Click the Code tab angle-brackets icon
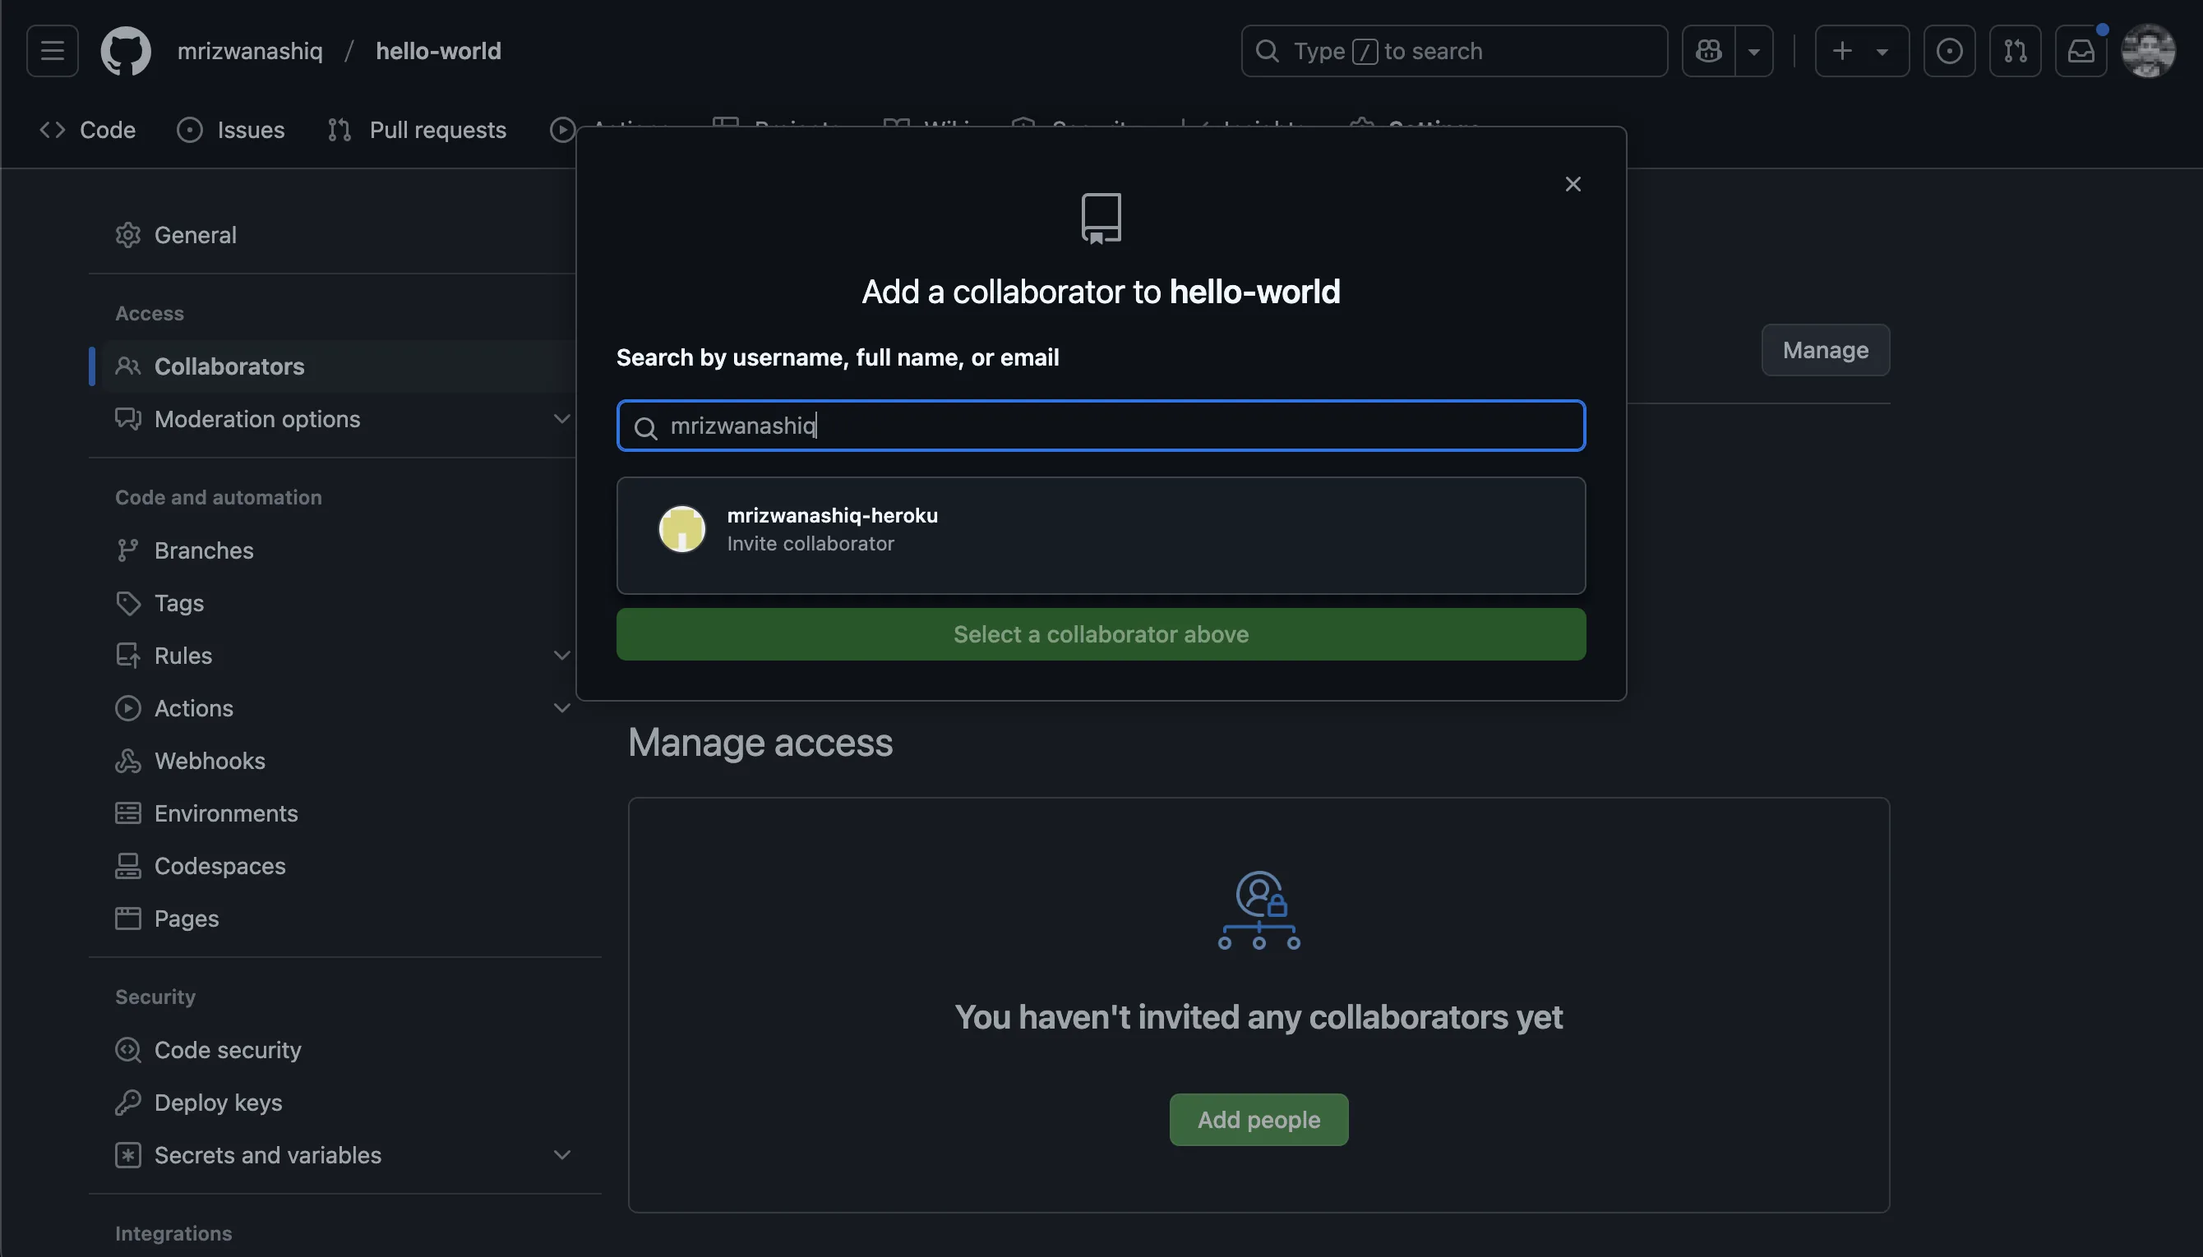 click(x=52, y=130)
